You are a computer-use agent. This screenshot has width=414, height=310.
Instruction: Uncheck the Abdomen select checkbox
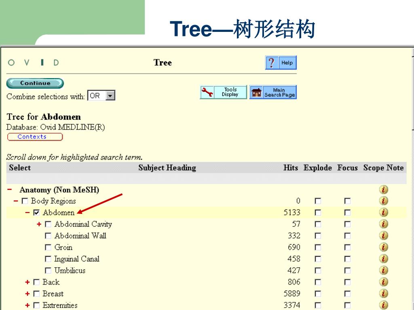click(x=36, y=213)
